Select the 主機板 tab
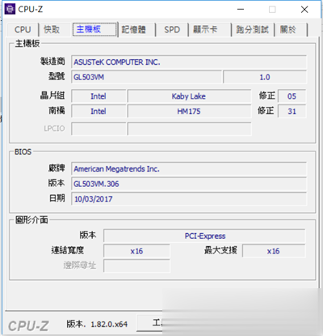 coord(94,29)
